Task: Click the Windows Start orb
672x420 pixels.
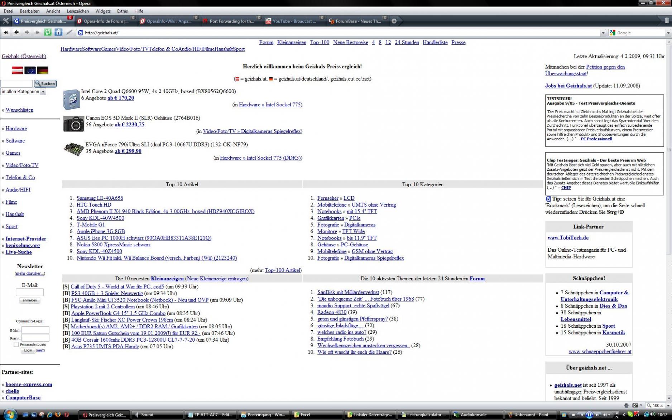Action: (x=10, y=415)
